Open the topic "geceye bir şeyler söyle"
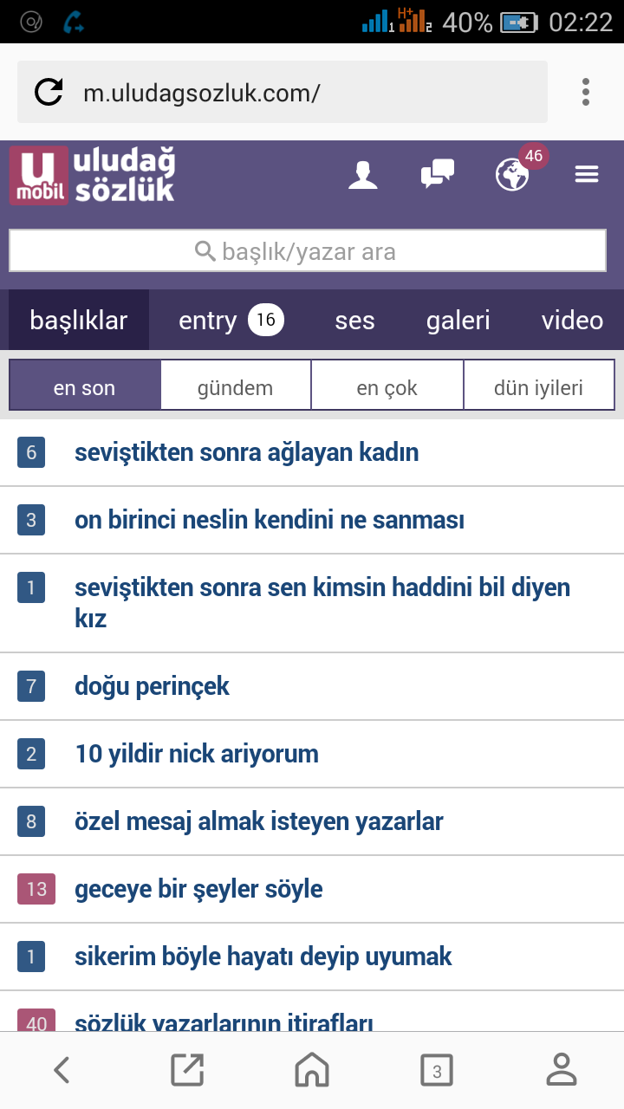624x1109 pixels. (198, 889)
